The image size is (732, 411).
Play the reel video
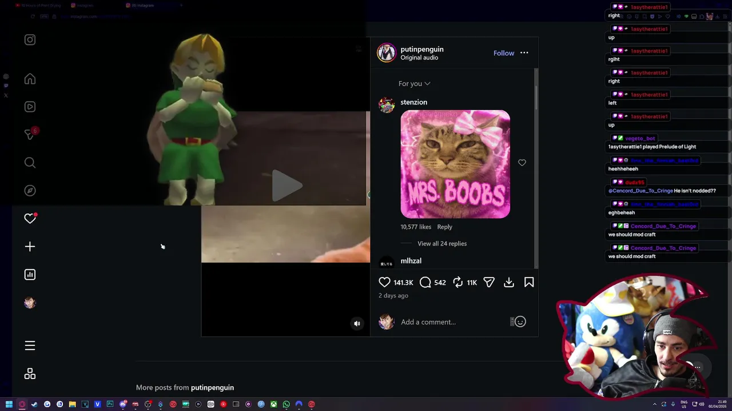[x=287, y=186]
